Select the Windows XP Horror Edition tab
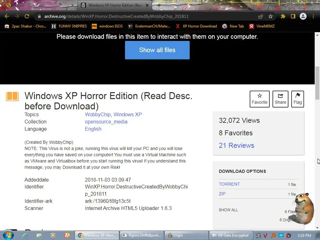This screenshot has height=240, width=320. pos(115,5)
